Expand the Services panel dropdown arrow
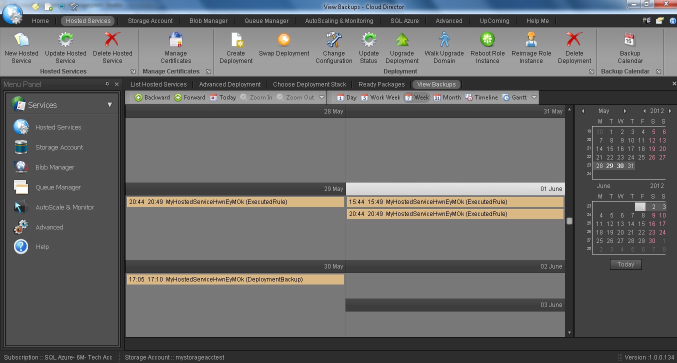The height and width of the screenshot is (363, 677). 109,105
